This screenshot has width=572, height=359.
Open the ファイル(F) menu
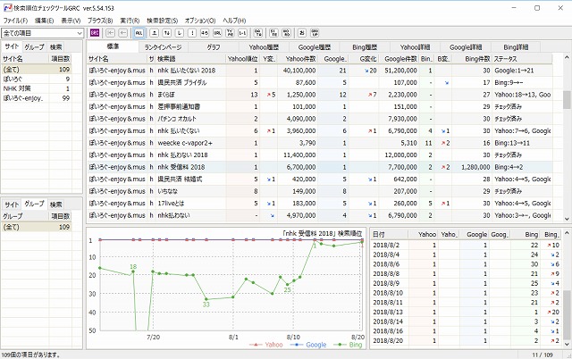pos(15,21)
